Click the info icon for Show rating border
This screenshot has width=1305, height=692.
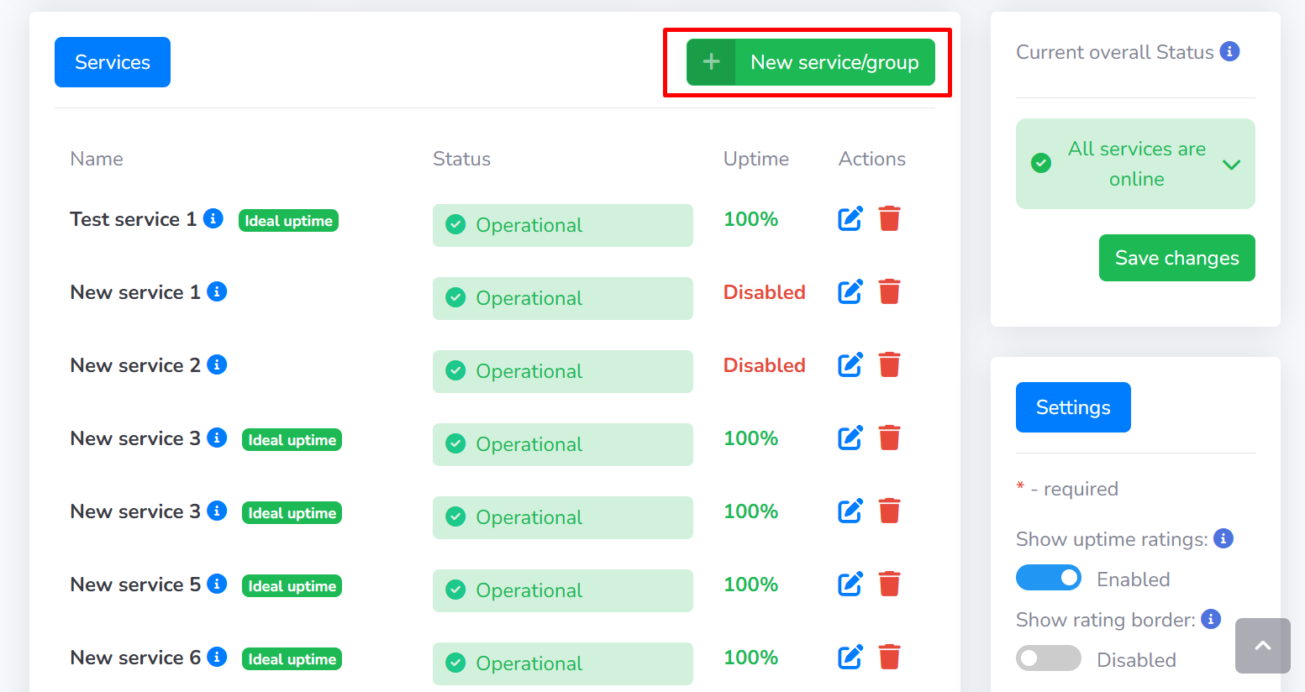(x=1211, y=619)
